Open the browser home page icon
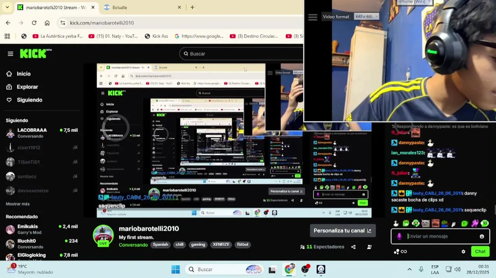This screenshot has height=278, width=496. pyautogui.click(x=47, y=23)
